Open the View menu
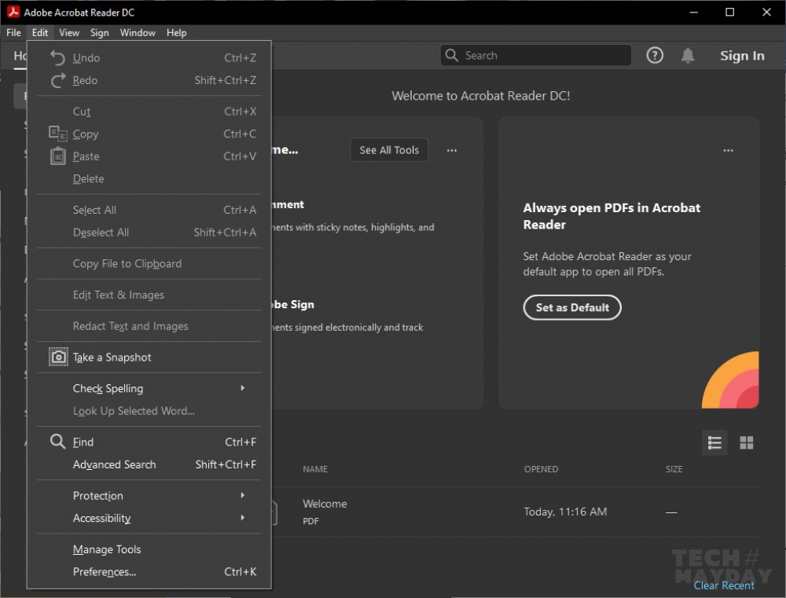The height and width of the screenshot is (598, 786). [69, 32]
